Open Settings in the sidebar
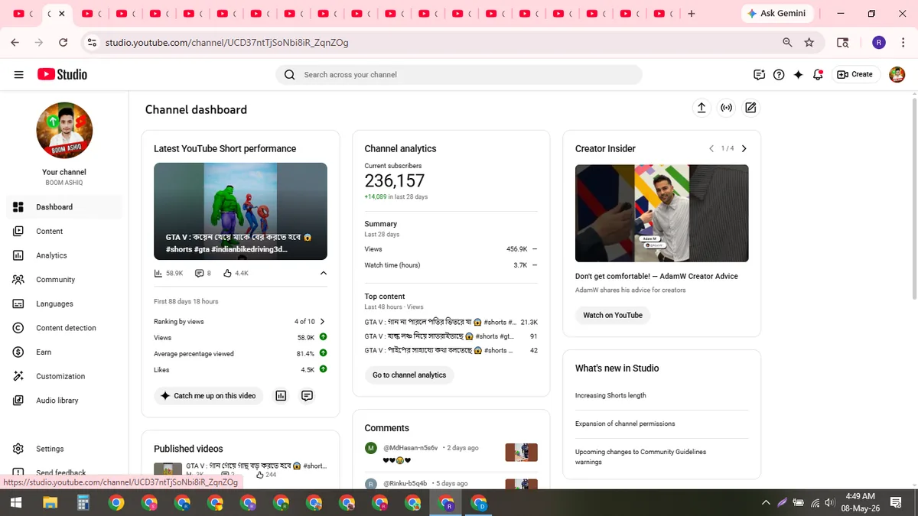The height and width of the screenshot is (516, 918). [64, 449]
